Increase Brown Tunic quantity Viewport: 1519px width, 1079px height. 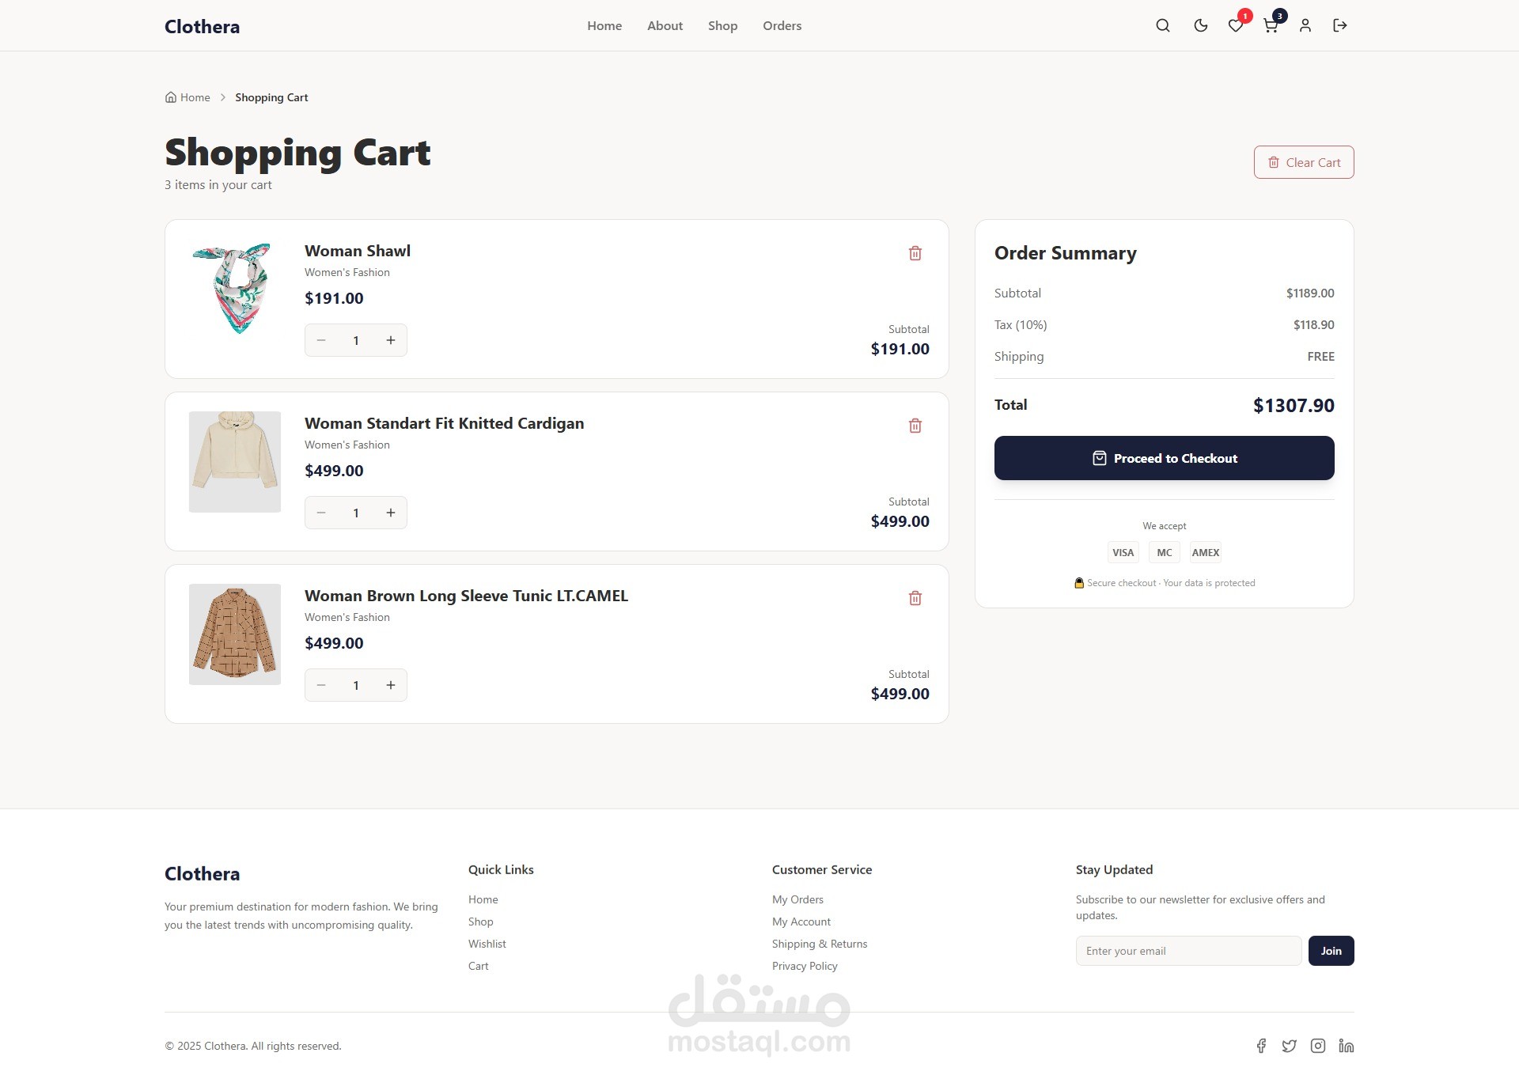pyautogui.click(x=390, y=685)
